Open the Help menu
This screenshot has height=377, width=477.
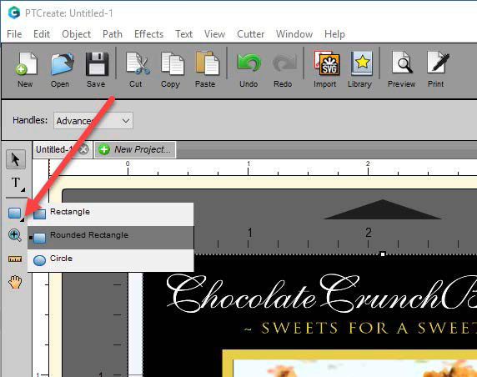334,34
